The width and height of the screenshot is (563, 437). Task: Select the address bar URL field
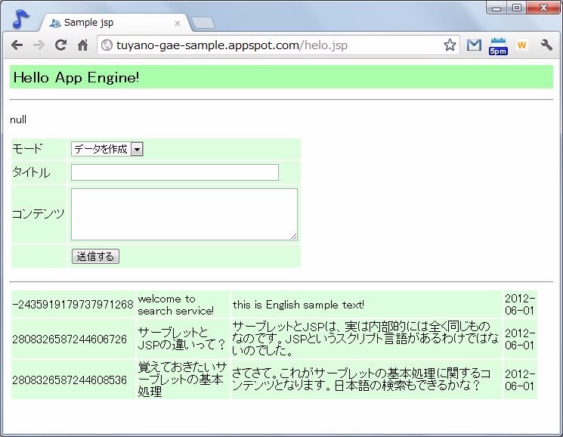pos(272,45)
